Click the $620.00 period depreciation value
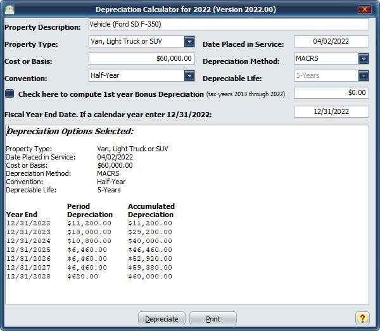Screen dimensions: 380x331 coord(82,277)
